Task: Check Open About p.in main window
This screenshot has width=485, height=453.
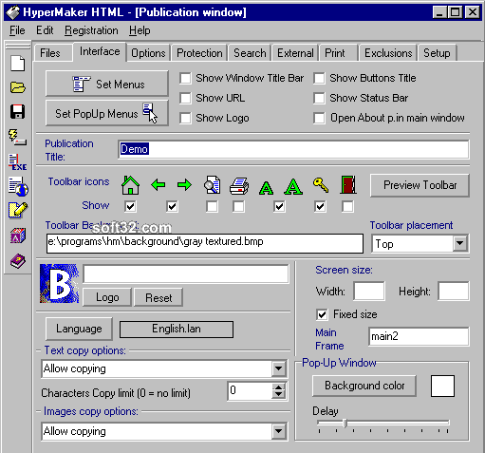Action: [319, 118]
